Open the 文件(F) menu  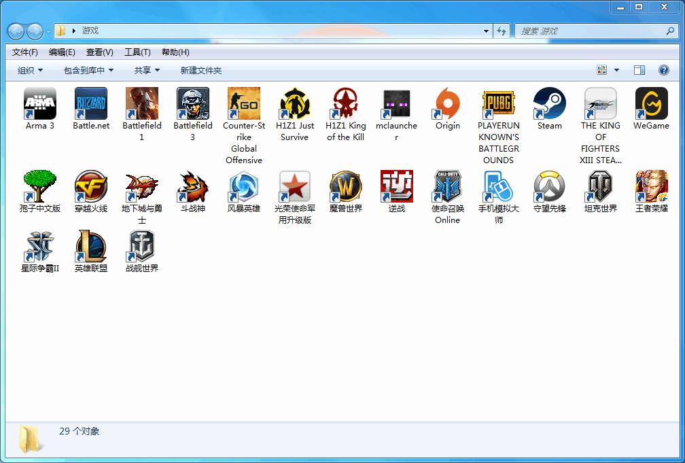(25, 52)
